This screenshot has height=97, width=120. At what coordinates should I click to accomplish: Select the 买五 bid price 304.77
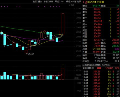pyautogui.click(x=97, y=36)
